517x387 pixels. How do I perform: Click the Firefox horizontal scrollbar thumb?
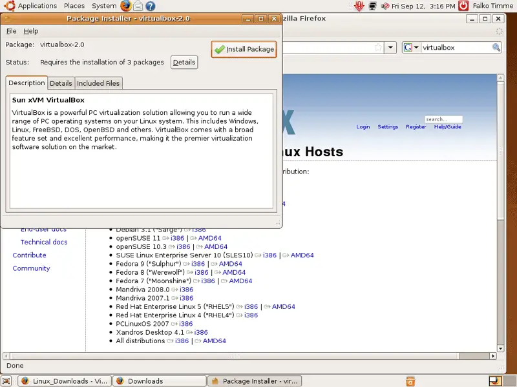click(235, 356)
